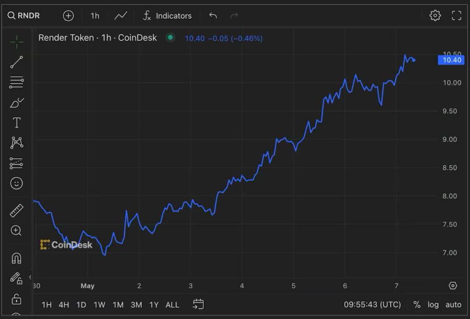The width and height of the screenshot is (470, 319).
Task: Collapse the drawing toolbar with arrow
Action: coord(30,277)
